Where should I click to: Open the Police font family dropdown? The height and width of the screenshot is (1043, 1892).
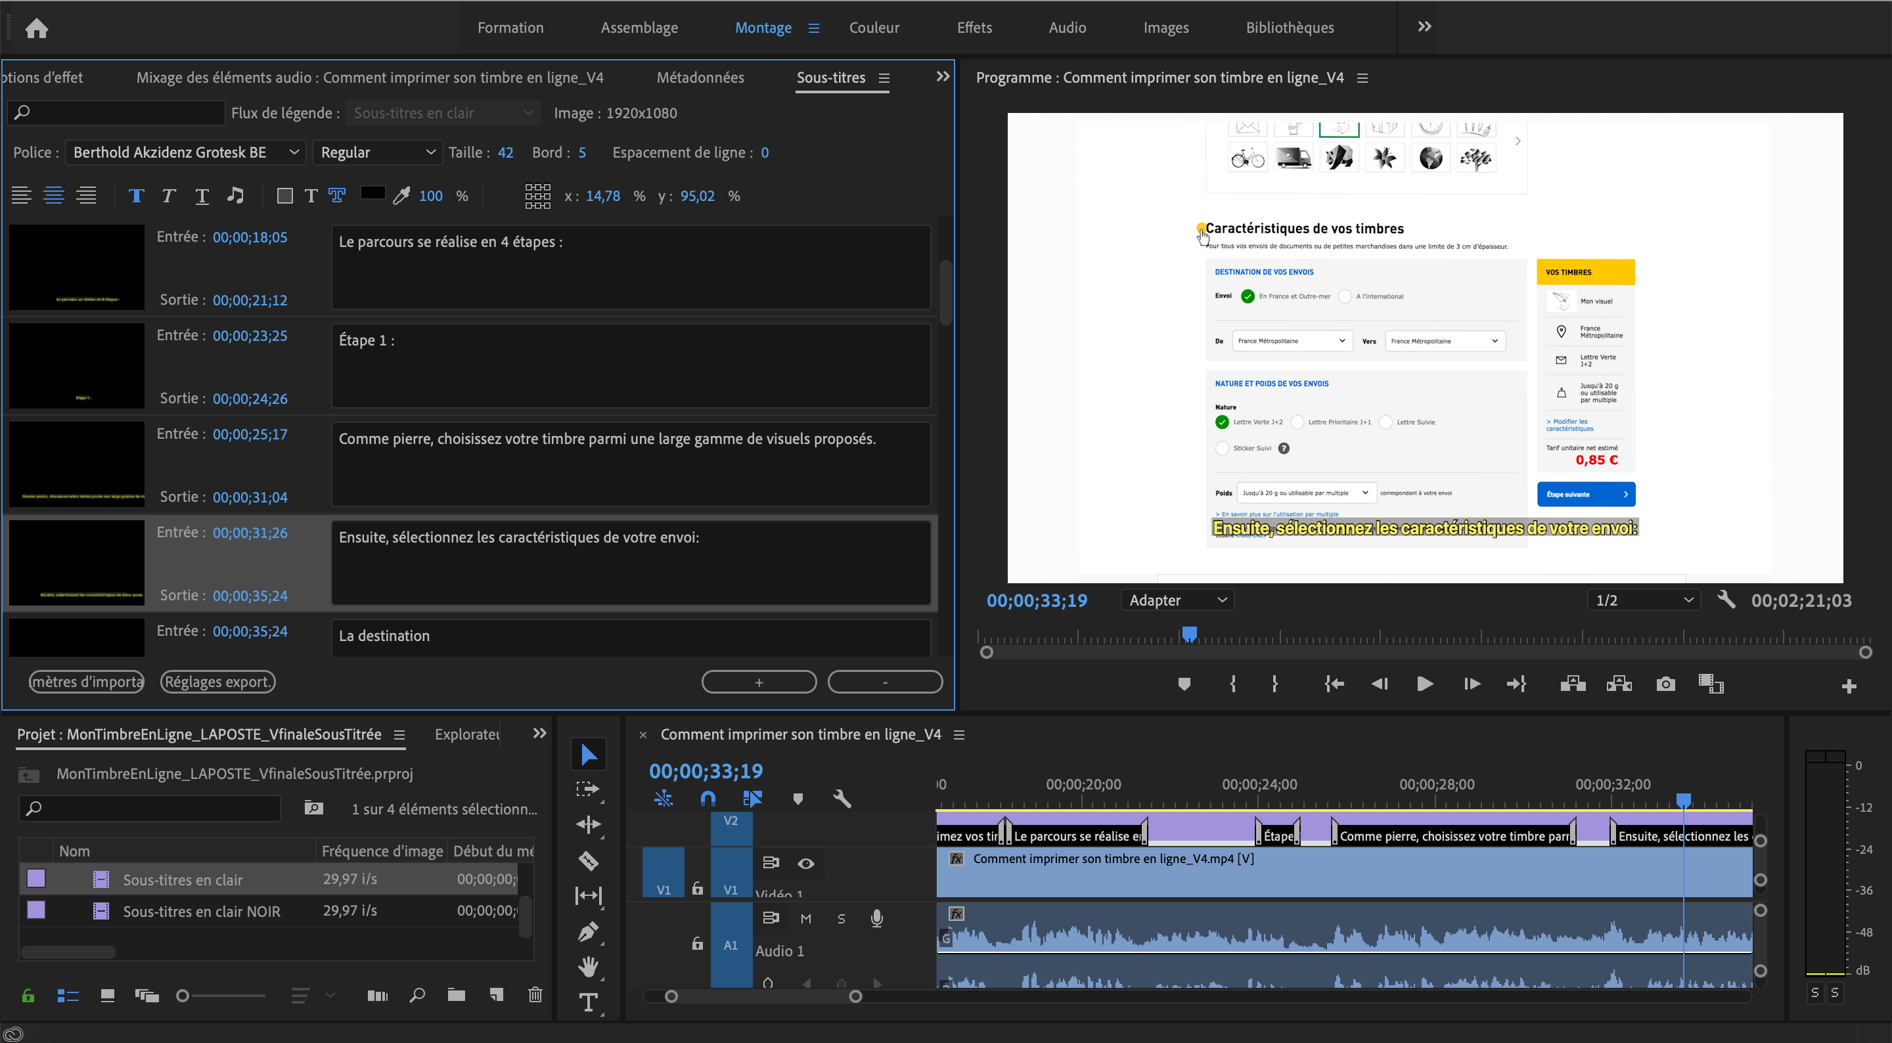185,152
